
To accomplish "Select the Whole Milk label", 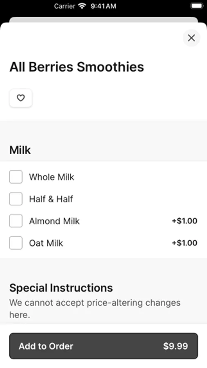I will [x=51, y=177].
